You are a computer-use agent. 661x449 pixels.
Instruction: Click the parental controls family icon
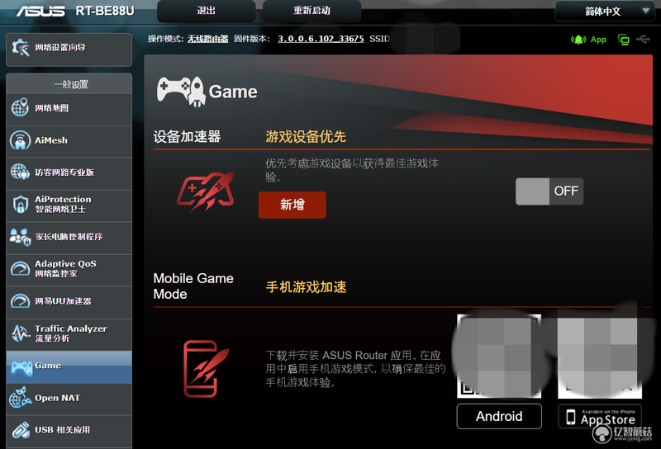[20, 237]
